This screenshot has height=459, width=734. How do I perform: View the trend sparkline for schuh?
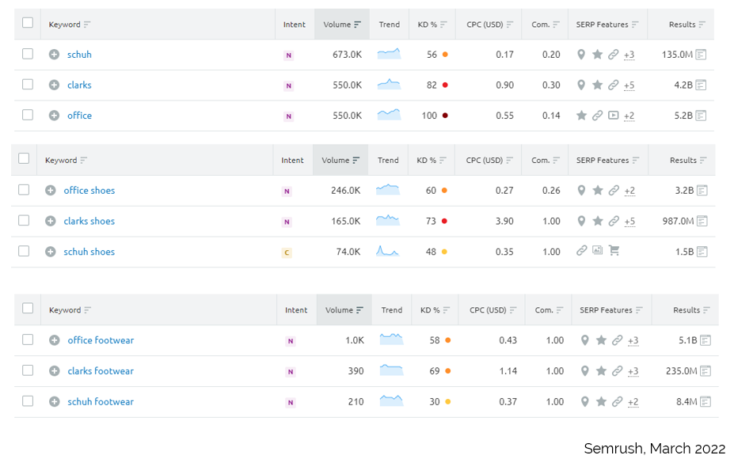[389, 54]
